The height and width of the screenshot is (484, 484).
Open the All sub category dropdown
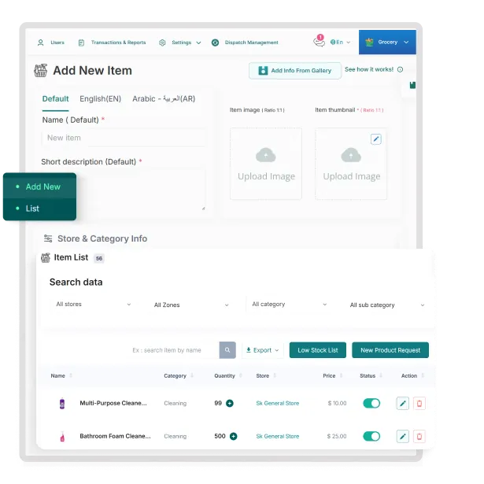[x=386, y=305]
